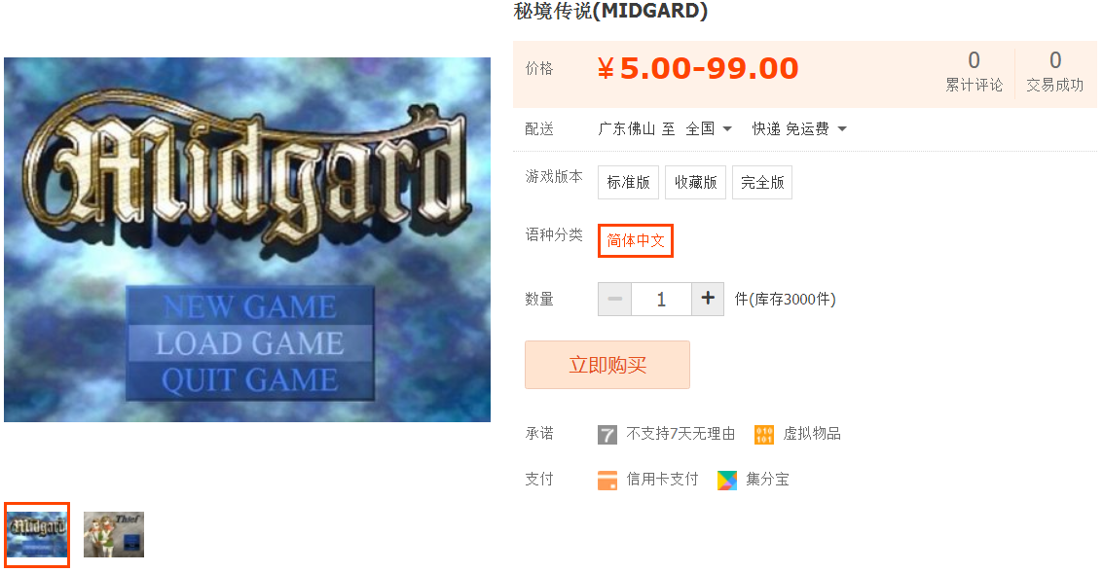Select the 标准版 game version
Viewport: 1103px width, 572px height.
[x=628, y=183]
